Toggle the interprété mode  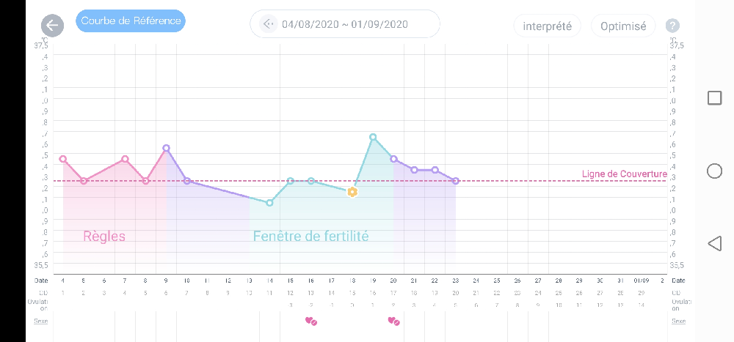547,26
